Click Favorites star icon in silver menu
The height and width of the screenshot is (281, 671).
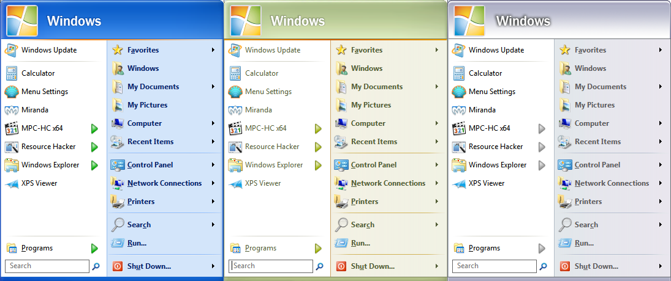(x=565, y=50)
